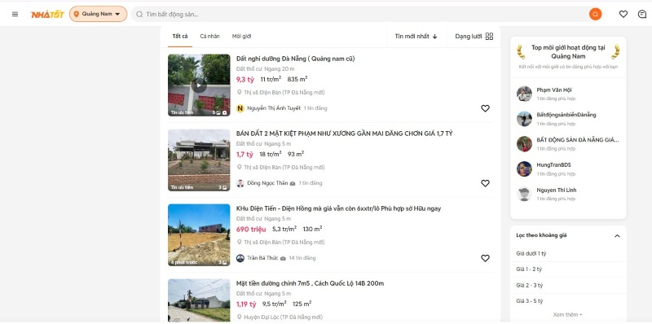Viewport: 652px width, 324px height.
Task: Open the hamburger menu icon
Action: [15, 14]
